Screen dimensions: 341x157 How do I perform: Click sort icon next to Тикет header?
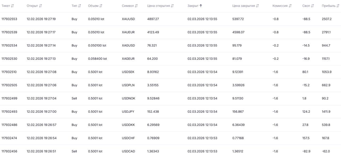pyautogui.click(x=12, y=6)
